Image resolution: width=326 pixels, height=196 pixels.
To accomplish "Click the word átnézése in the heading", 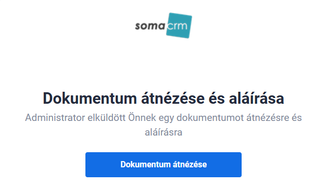I will click(173, 98).
